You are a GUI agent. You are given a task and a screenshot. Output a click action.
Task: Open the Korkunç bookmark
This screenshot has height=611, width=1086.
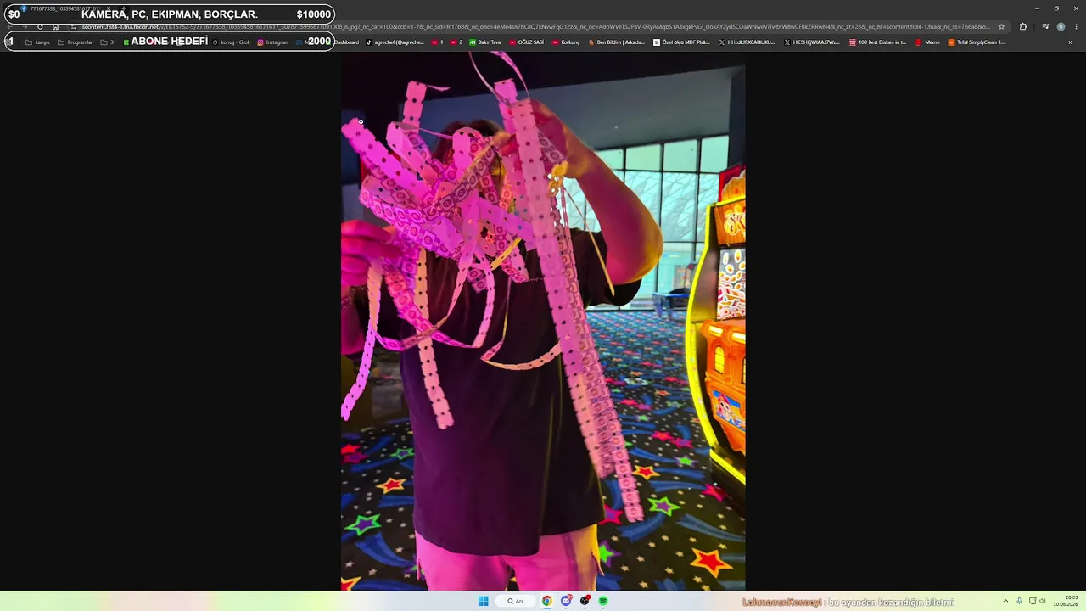coord(566,42)
